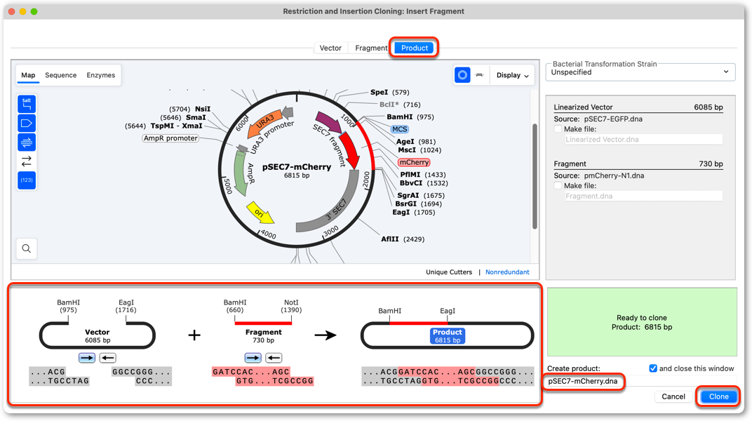Click Fragment reverse orientation arrow
This screenshot has width=752, height=421.
click(274, 358)
